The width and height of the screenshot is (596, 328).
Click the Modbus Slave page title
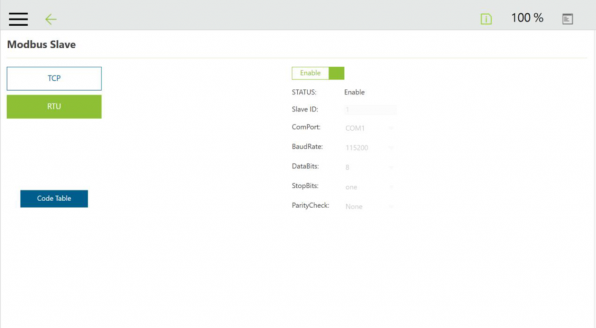point(41,44)
